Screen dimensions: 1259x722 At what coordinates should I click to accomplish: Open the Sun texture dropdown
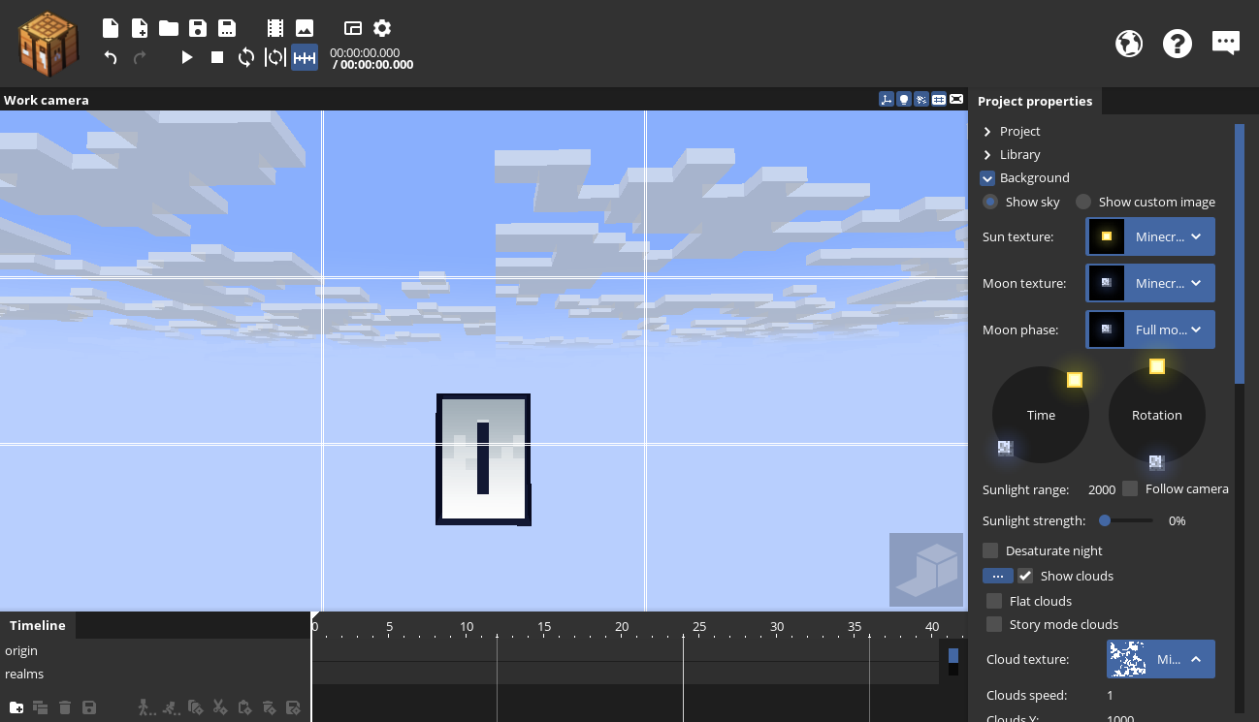tap(1150, 236)
